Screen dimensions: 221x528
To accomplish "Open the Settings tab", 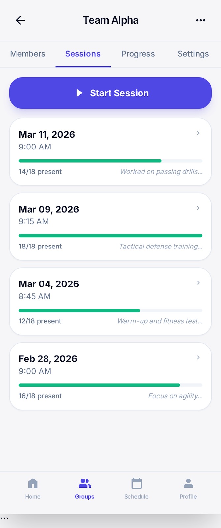I will tap(193, 54).
